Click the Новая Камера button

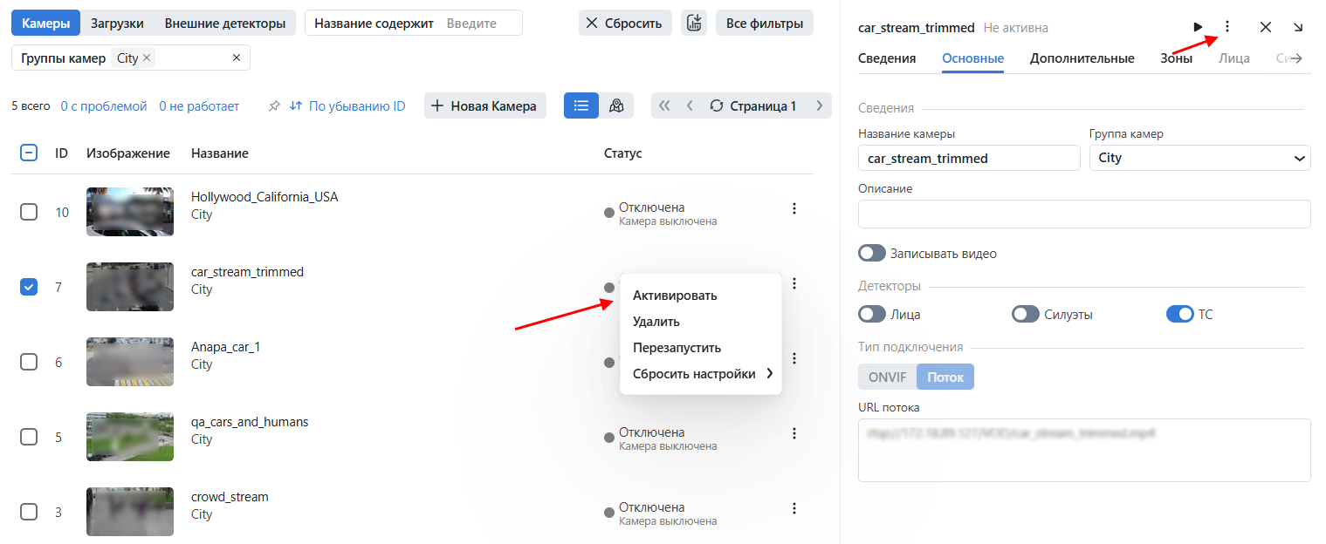[x=484, y=106]
